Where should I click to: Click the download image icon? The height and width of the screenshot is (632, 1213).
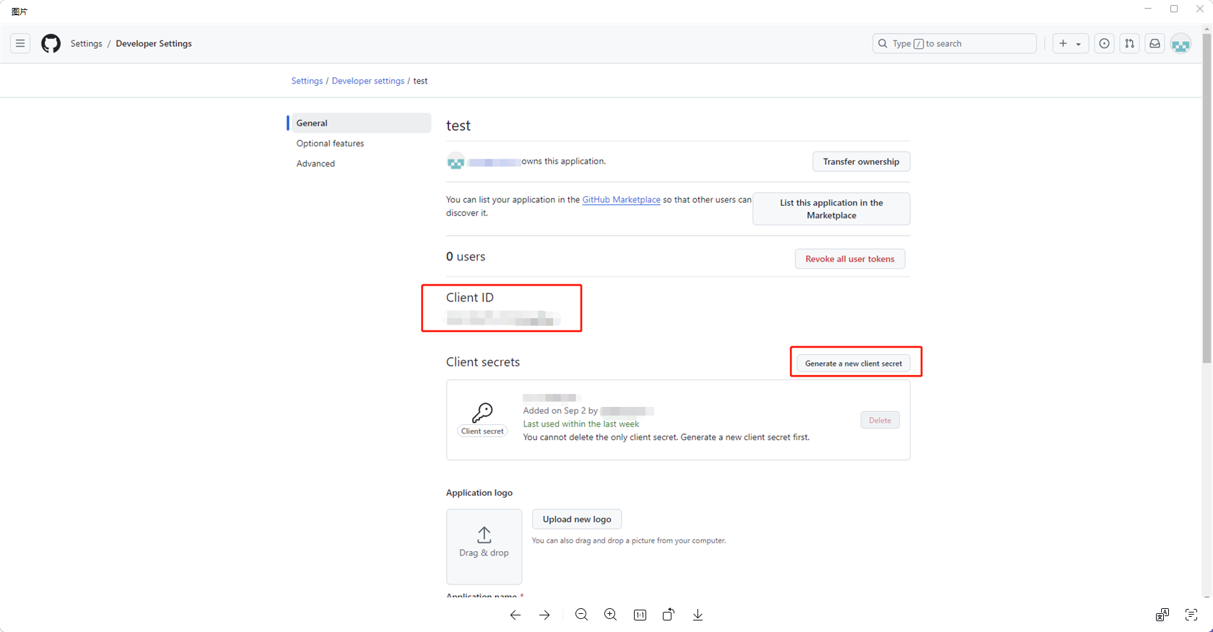click(x=697, y=615)
